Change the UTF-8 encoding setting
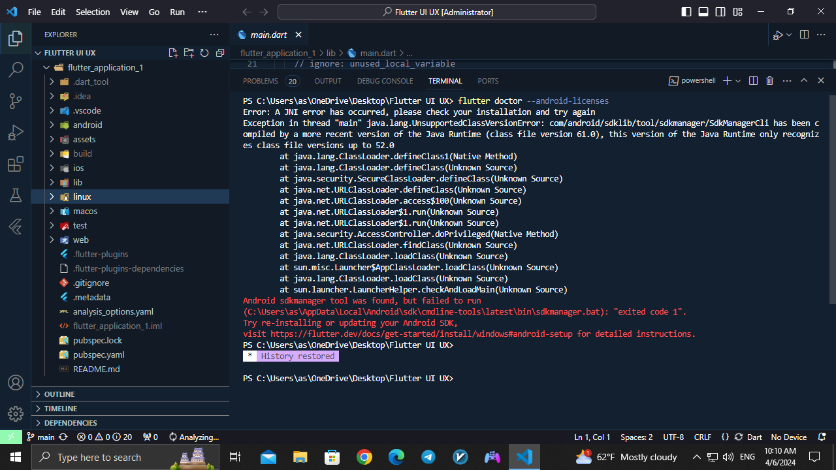Image resolution: width=836 pixels, height=470 pixels. (x=673, y=437)
